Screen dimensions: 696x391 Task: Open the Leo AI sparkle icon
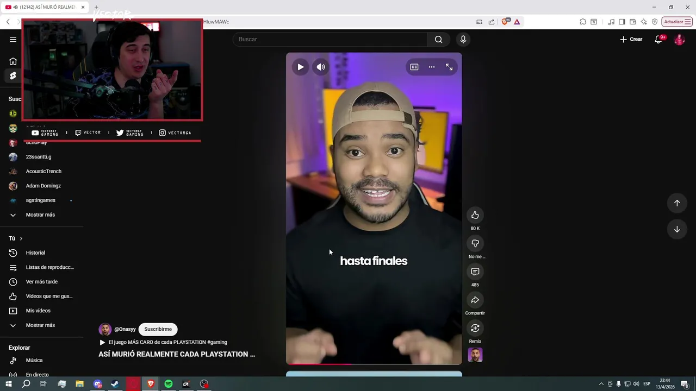pyautogui.click(x=644, y=22)
